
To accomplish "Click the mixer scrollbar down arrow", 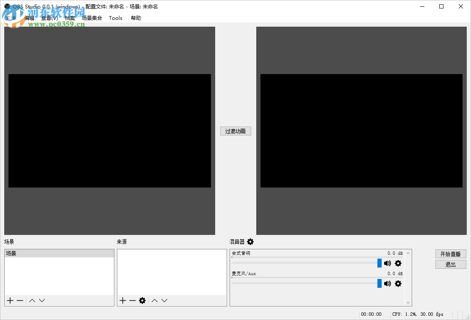I will click(x=408, y=303).
